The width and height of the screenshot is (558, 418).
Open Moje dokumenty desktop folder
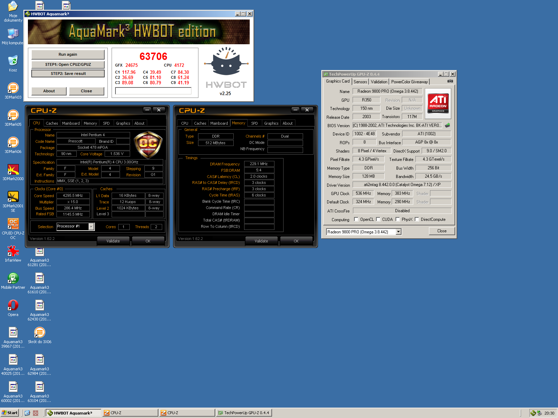(13, 11)
